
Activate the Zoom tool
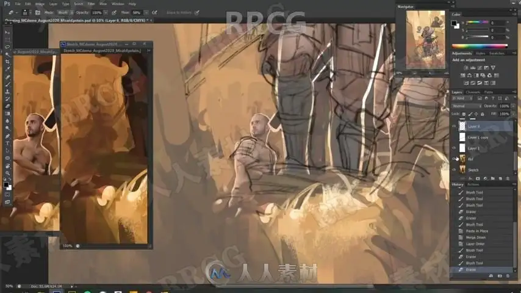(x=7, y=173)
